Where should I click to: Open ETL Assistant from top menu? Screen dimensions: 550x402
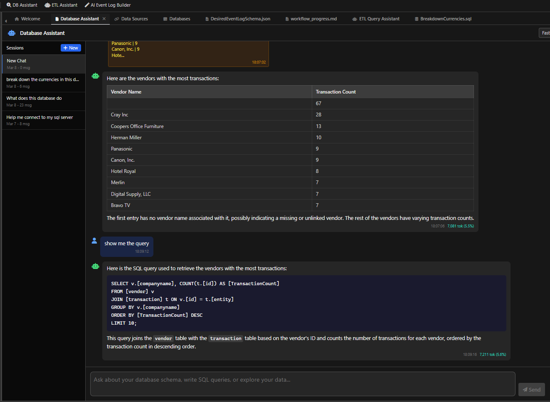[x=61, y=5]
